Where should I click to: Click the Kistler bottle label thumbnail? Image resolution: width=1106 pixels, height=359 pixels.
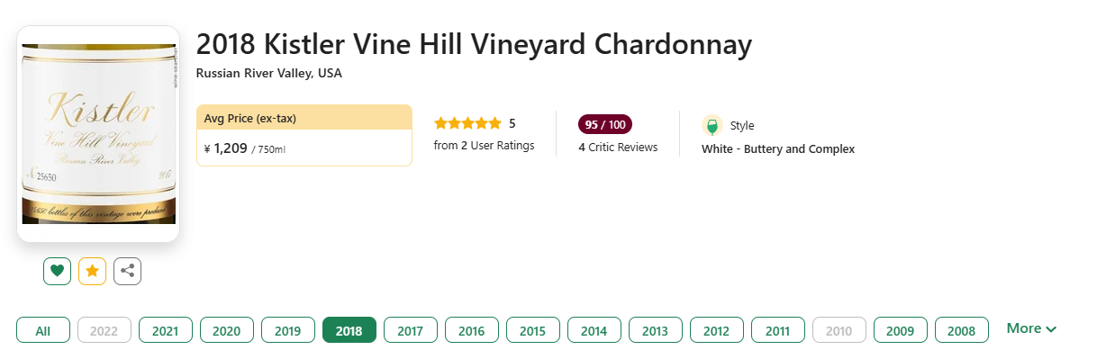[98, 134]
